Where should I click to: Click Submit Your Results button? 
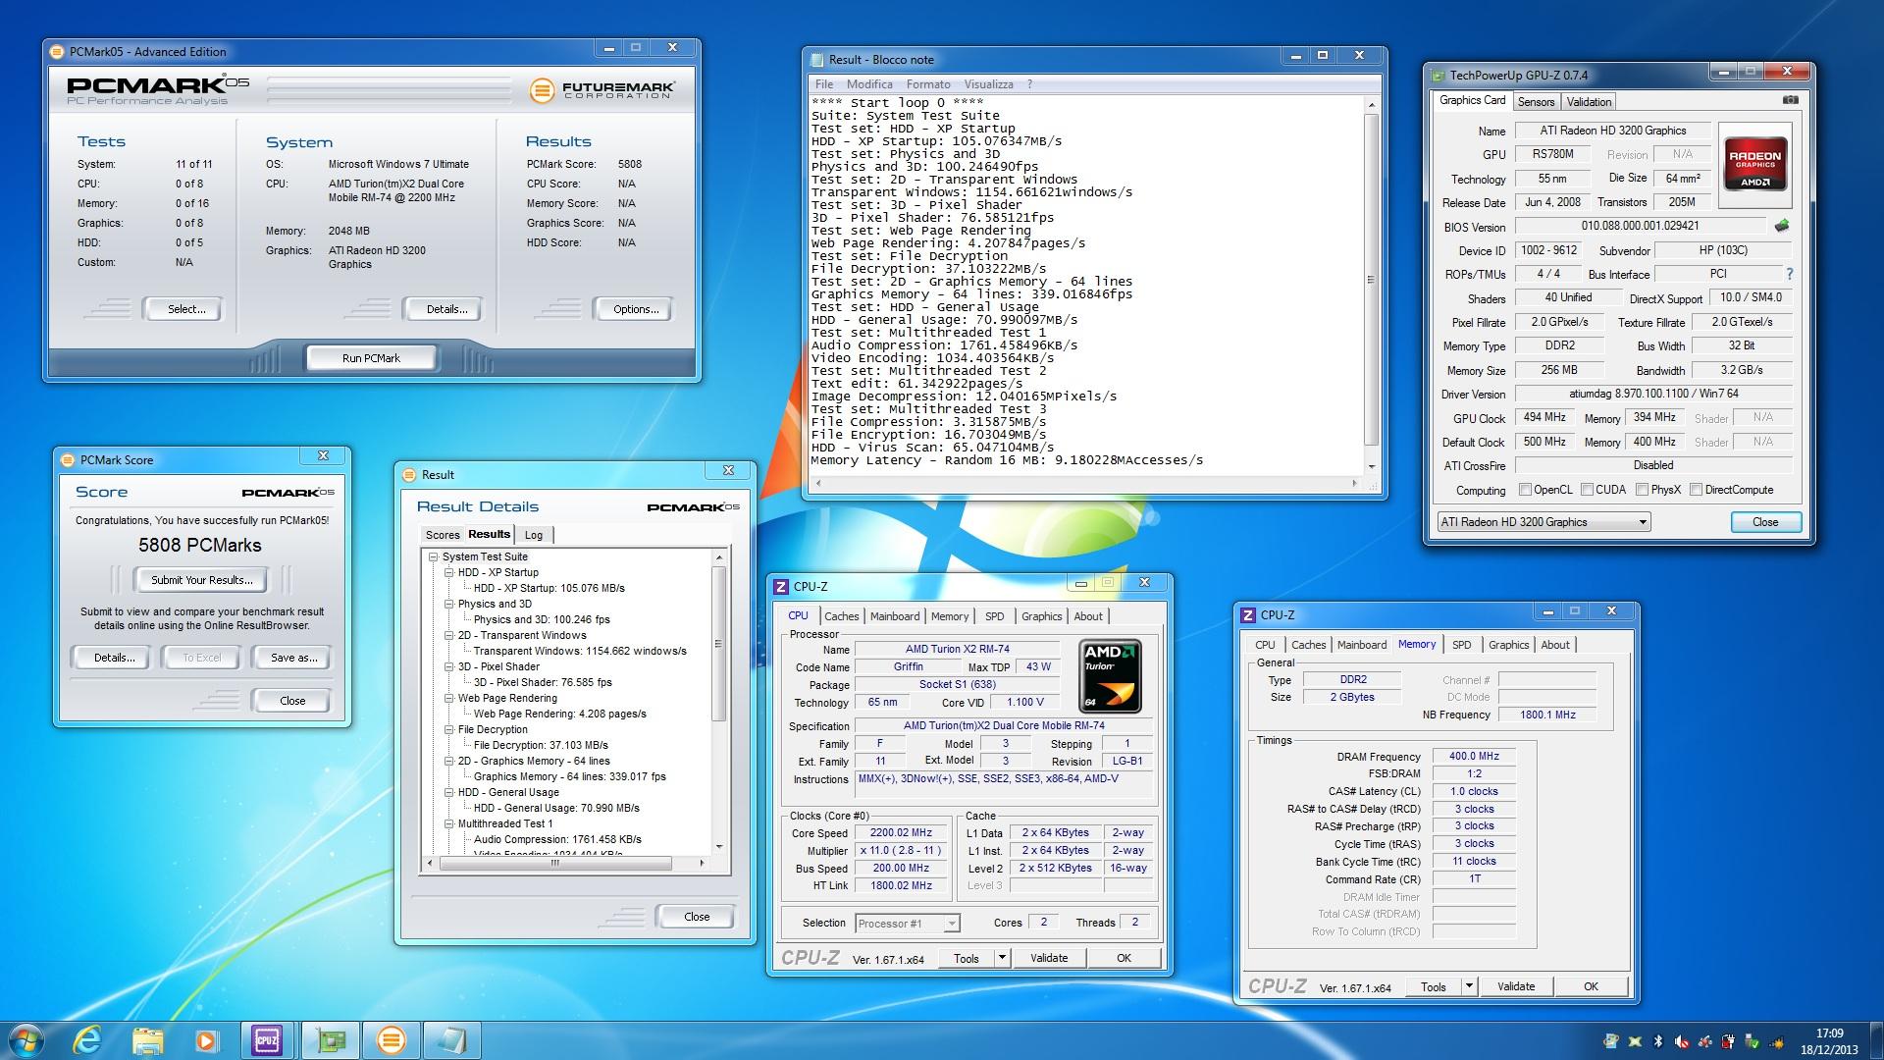click(201, 580)
